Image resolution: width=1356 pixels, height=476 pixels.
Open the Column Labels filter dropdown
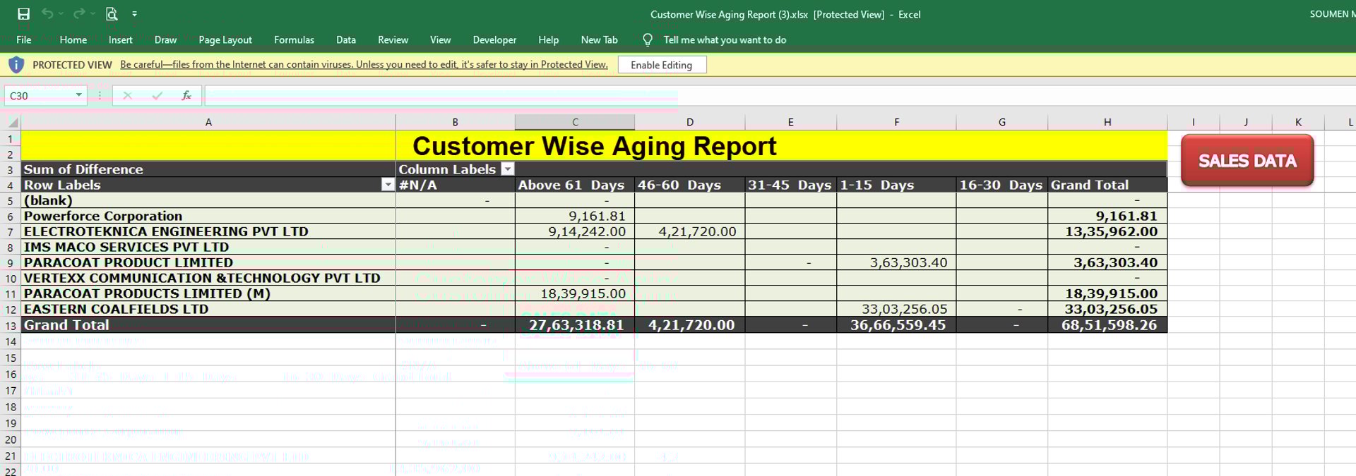click(x=508, y=169)
